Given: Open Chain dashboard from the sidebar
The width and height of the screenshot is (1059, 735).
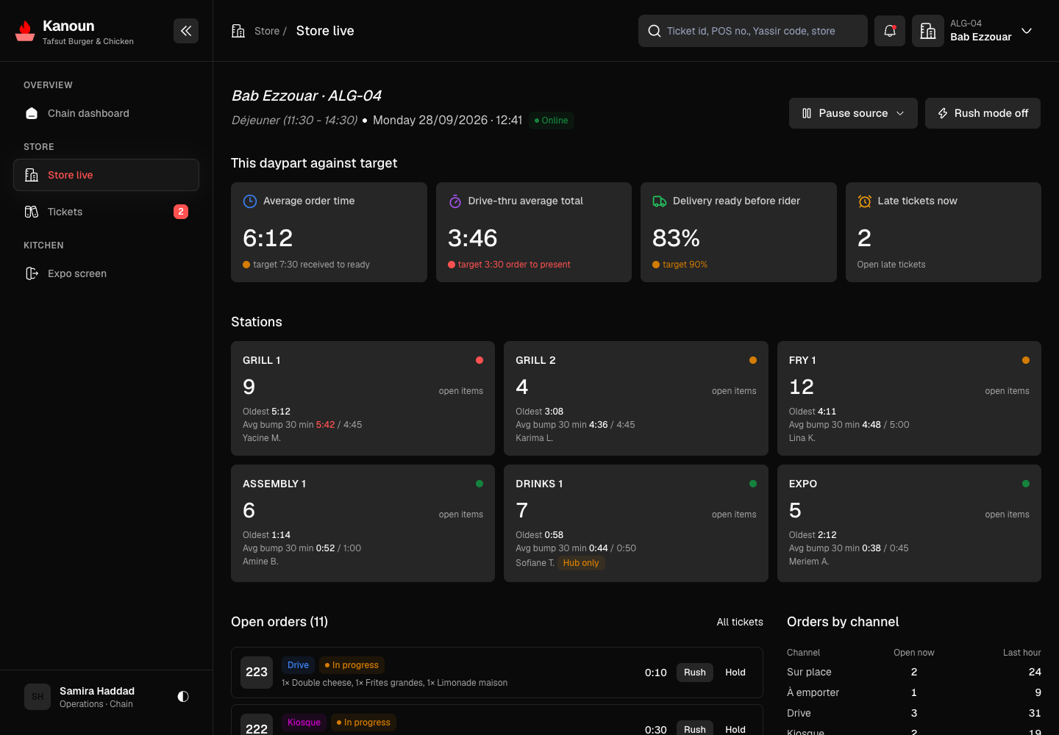Looking at the screenshot, I should (x=106, y=113).
